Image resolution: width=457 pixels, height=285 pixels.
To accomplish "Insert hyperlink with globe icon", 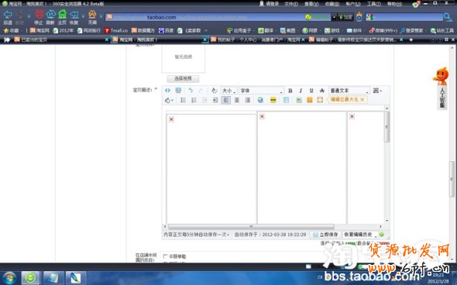I will pos(260,100).
